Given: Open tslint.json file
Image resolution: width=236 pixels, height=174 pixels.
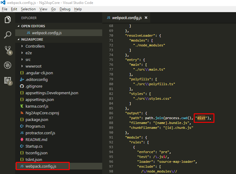Looking at the screenshot, I should click(59, 159).
